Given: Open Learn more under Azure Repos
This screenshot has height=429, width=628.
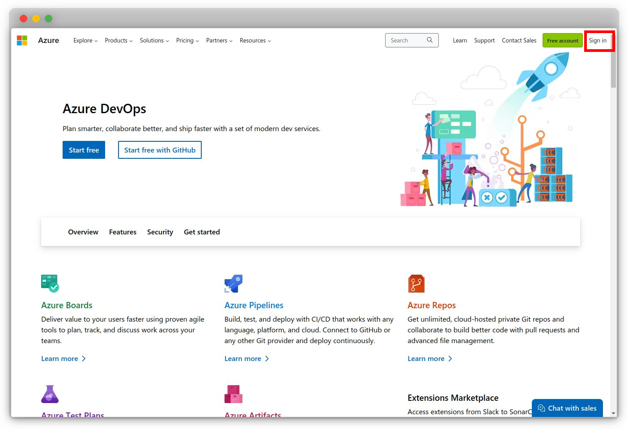Looking at the screenshot, I should pyautogui.click(x=430, y=359).
